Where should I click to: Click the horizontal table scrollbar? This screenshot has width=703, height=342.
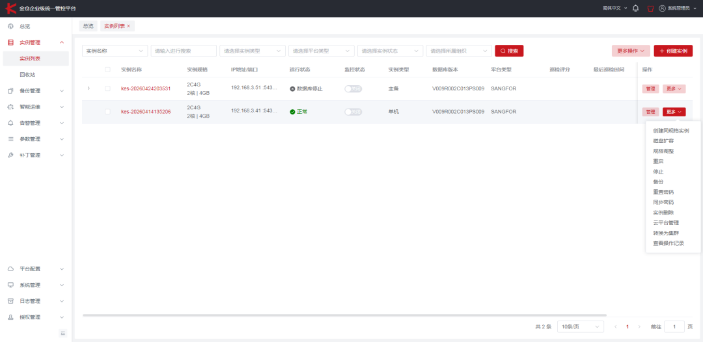[344, 315]
